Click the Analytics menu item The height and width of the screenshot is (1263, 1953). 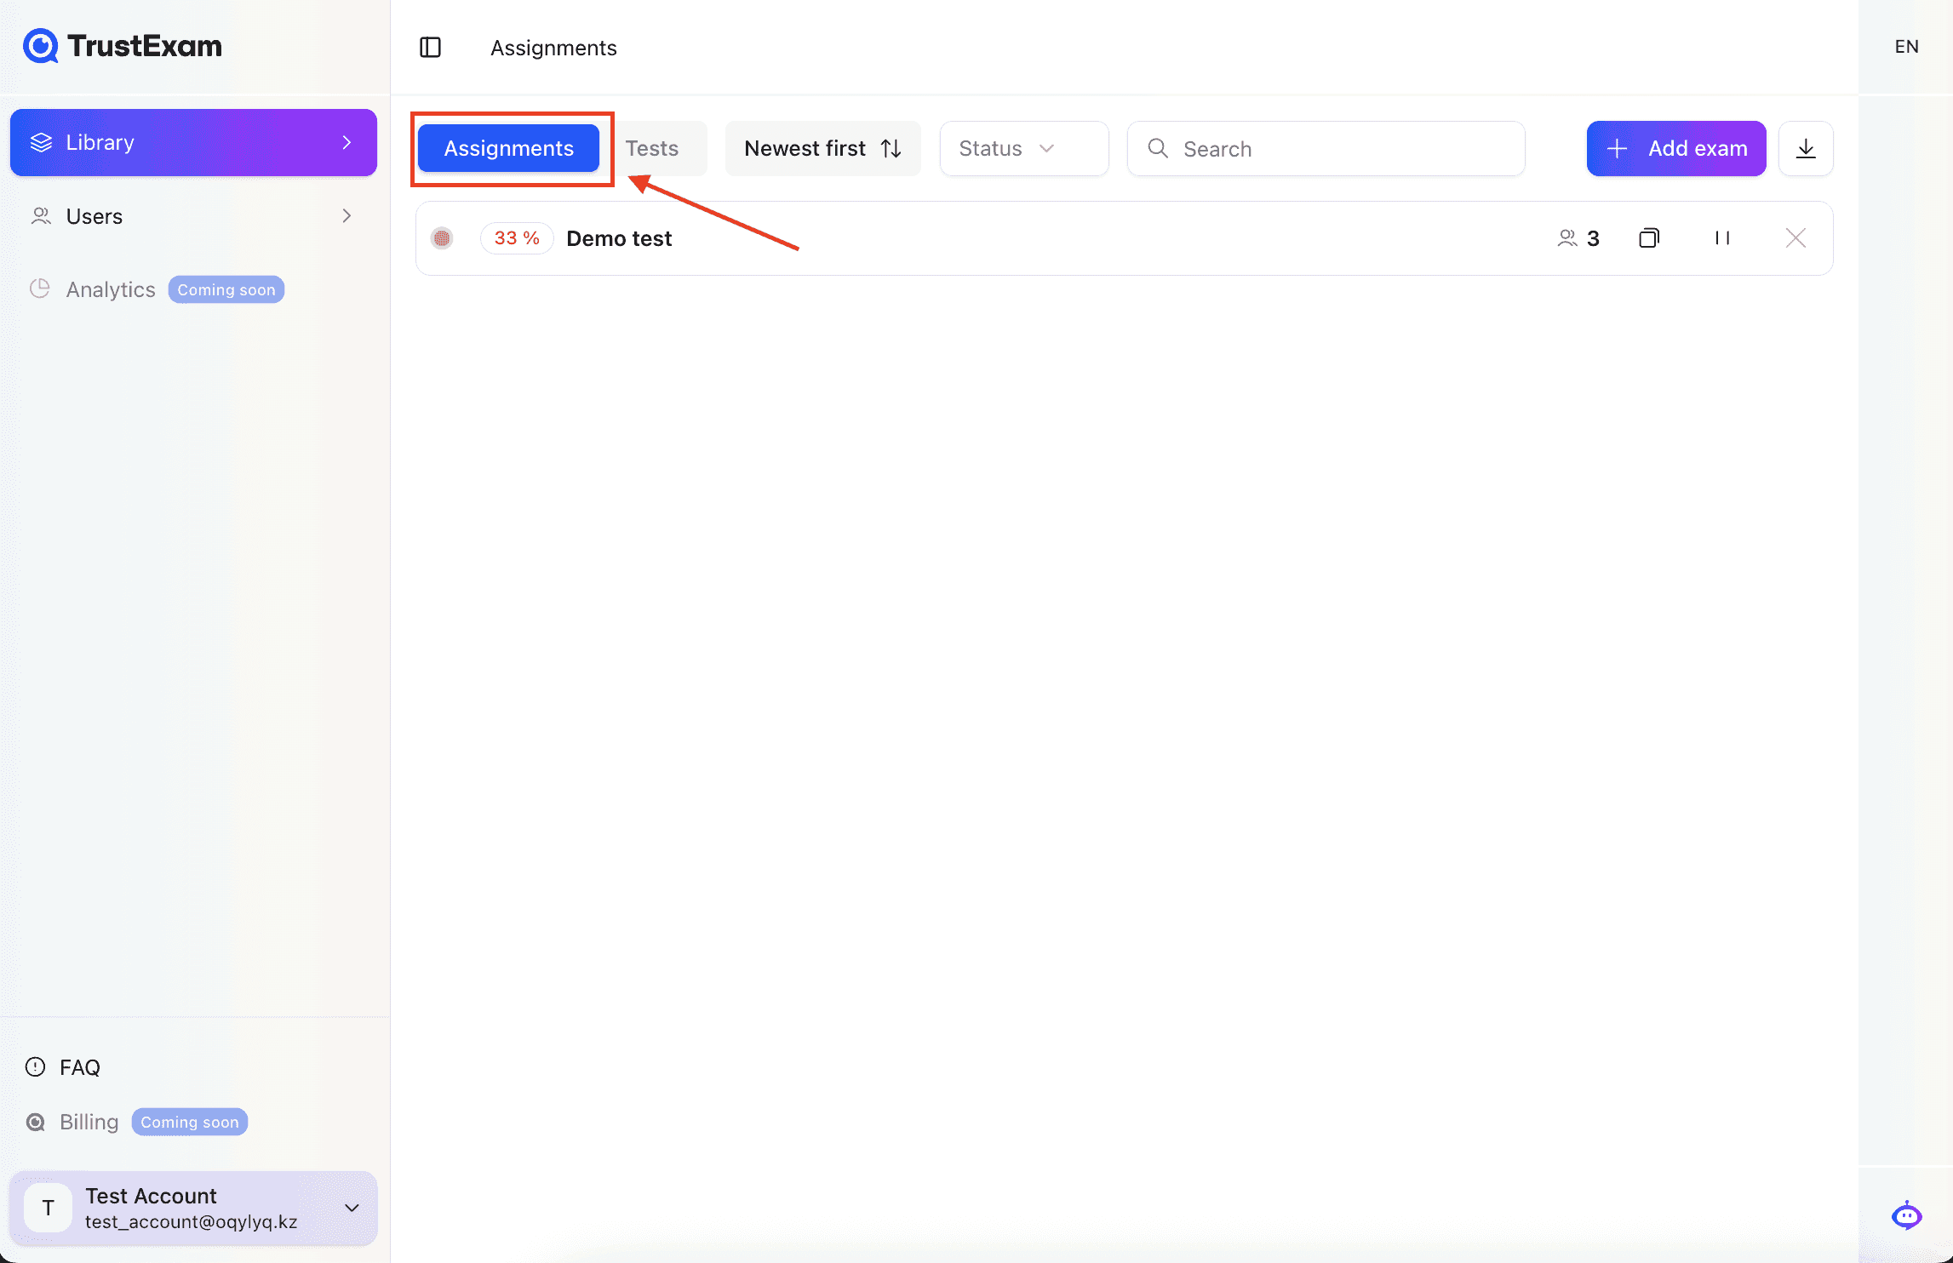pos(111,289)
